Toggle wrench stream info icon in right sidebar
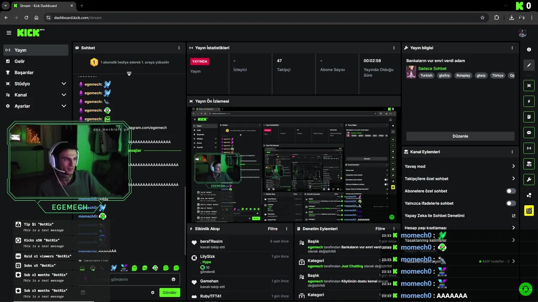The width and height of the screenshot is (538, 302). tap(529, 180)
